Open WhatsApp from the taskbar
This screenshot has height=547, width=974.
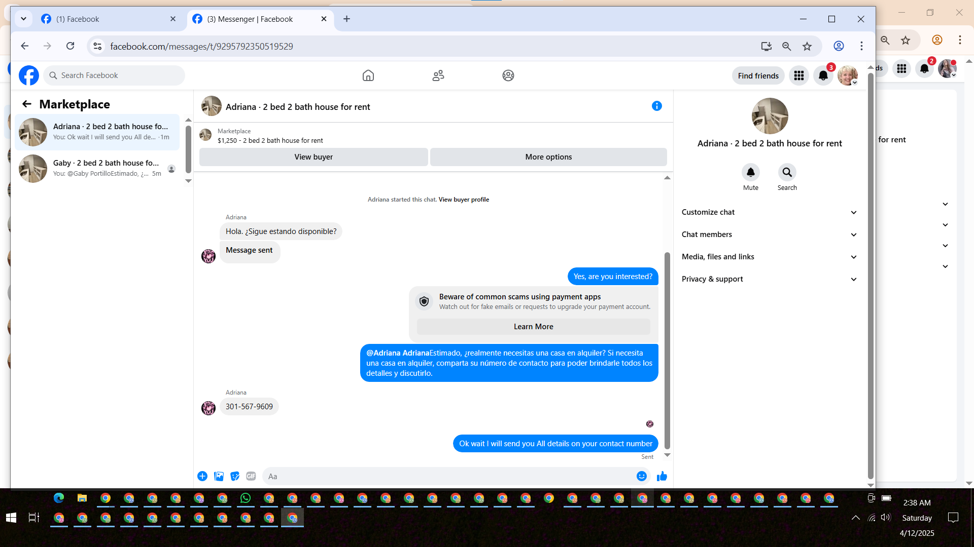[x=246, y=498]
